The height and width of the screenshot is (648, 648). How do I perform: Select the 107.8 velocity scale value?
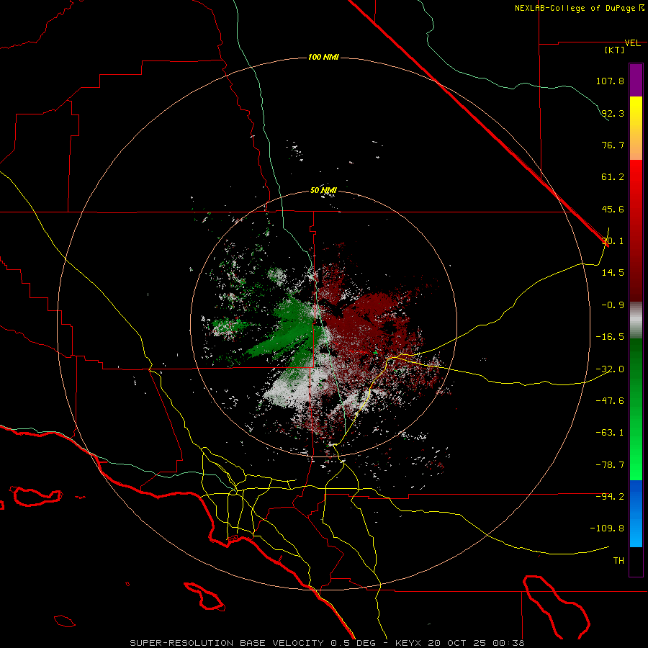tap(610, 81)
